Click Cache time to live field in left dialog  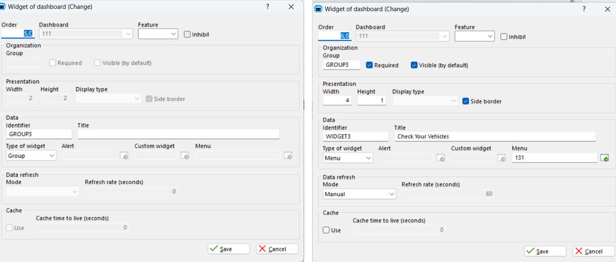(83, 228)
